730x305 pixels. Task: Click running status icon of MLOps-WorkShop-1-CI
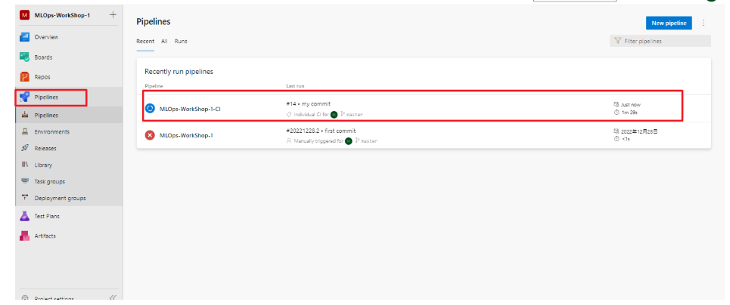[x=150, y=109]
